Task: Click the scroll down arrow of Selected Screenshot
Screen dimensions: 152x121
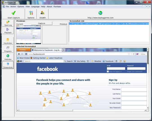Action: click(x=148, y=108)
